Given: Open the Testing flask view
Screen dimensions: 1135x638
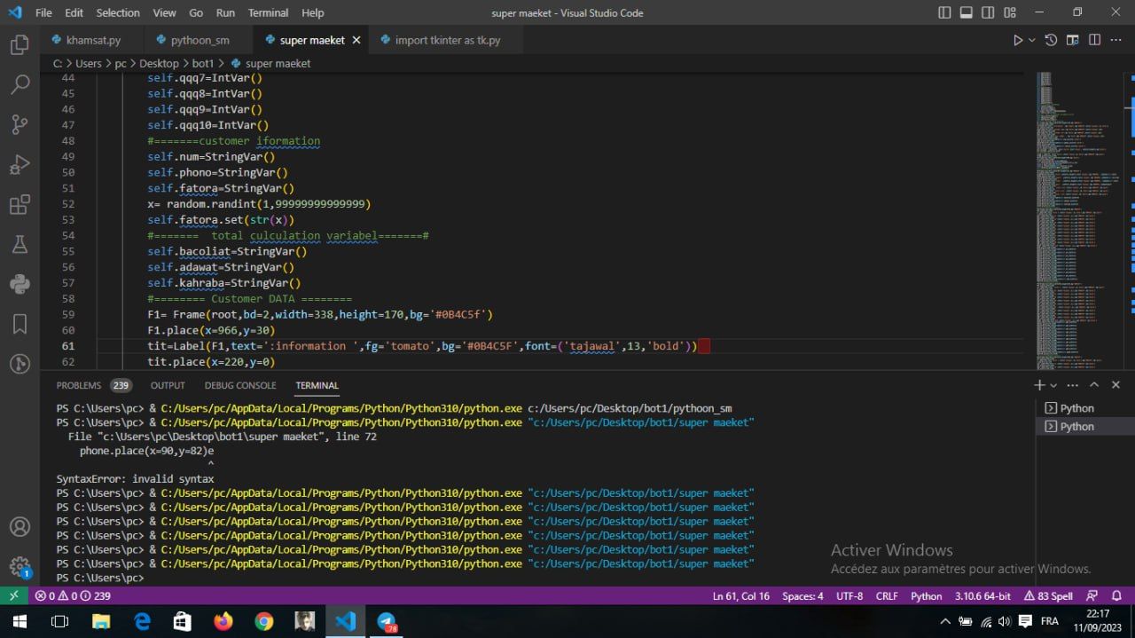Looking at the screenshot, I should tap(20, 245).
